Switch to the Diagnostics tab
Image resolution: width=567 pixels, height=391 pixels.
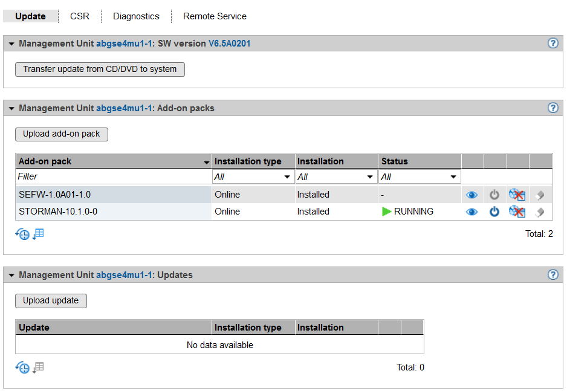136,16
